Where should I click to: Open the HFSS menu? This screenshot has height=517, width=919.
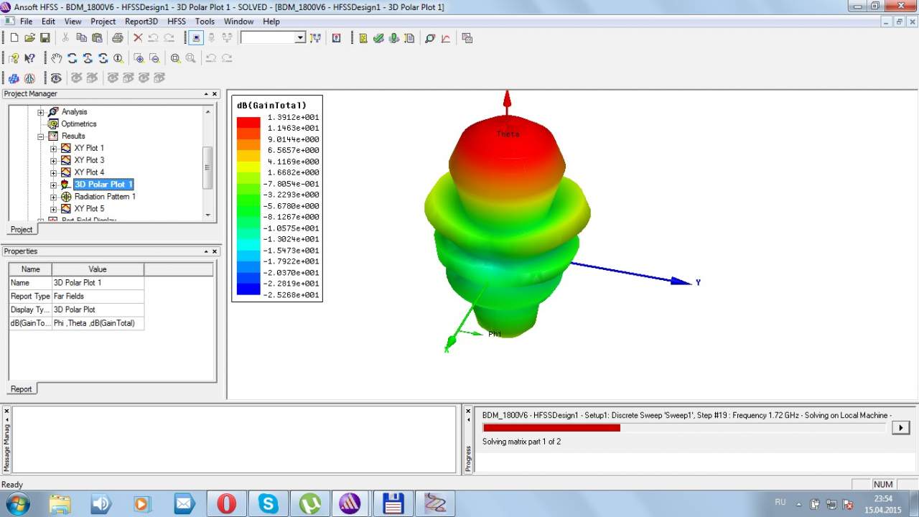pos(176,22)
